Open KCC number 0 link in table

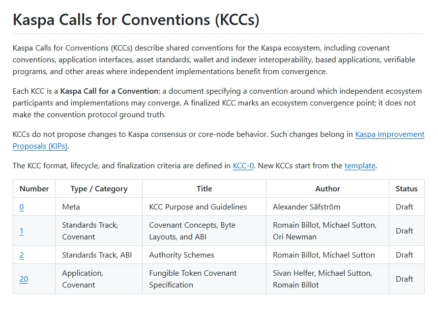pyautogui.click(x=22, y=207)
